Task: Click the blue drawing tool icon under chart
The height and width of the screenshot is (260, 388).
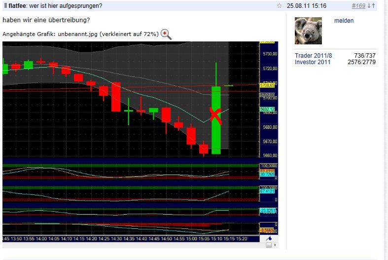Action: coord(269,238)
